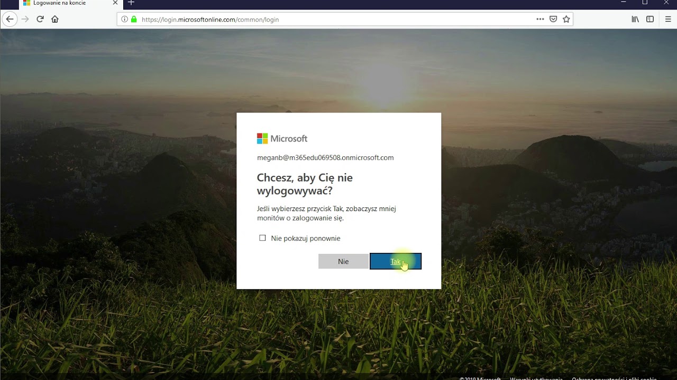Open the page actions three-dot menu

[540, 19]
